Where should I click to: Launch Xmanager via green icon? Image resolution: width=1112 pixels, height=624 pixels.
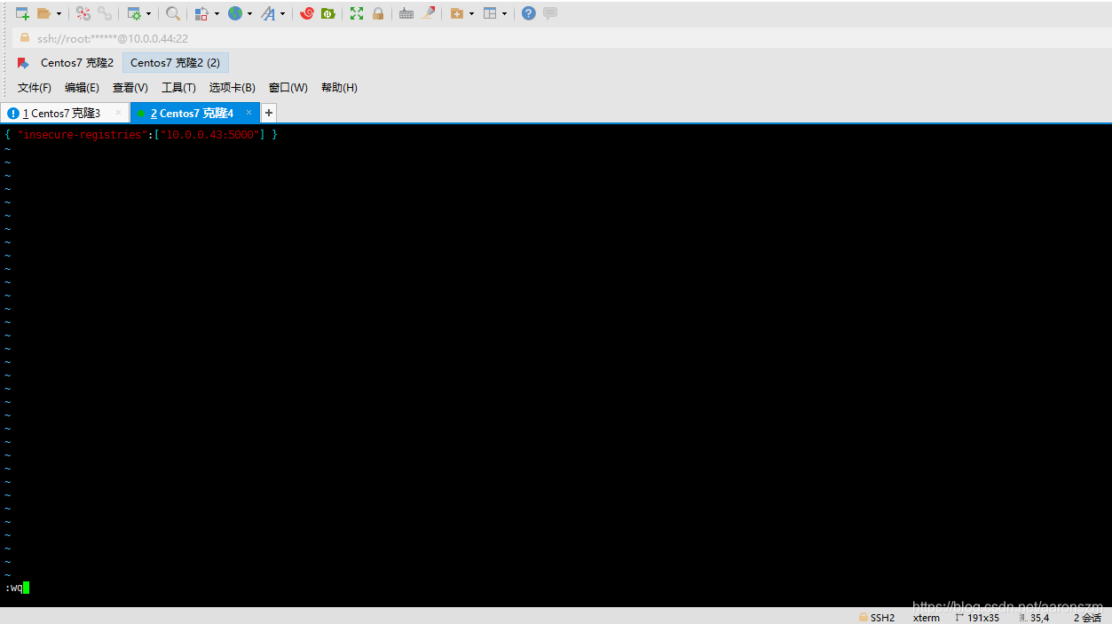[x=328, y=13]
